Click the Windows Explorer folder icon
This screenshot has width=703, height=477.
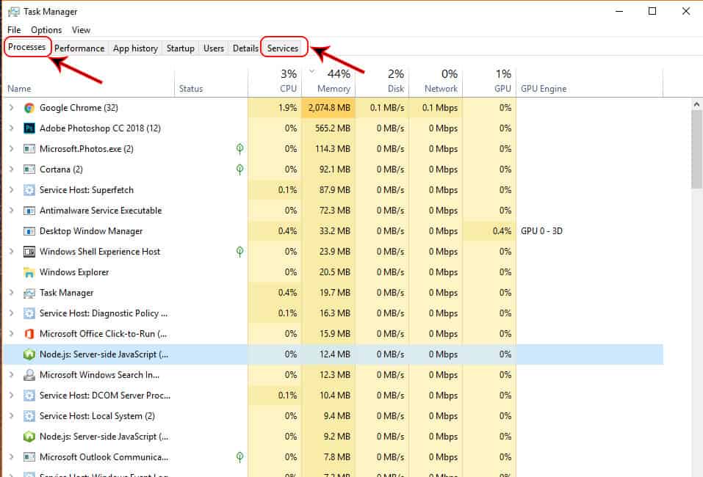(29, 272)
